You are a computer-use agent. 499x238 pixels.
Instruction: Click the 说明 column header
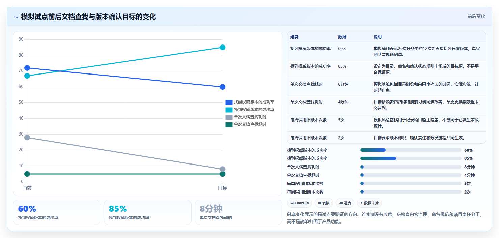(x=378, y=37)
